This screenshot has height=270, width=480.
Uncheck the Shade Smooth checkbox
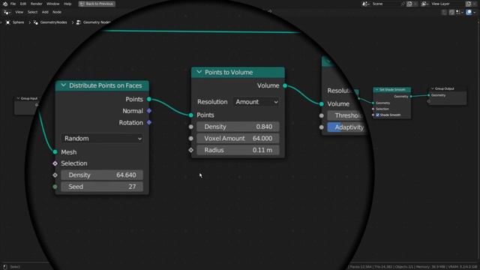coord(378,115)
